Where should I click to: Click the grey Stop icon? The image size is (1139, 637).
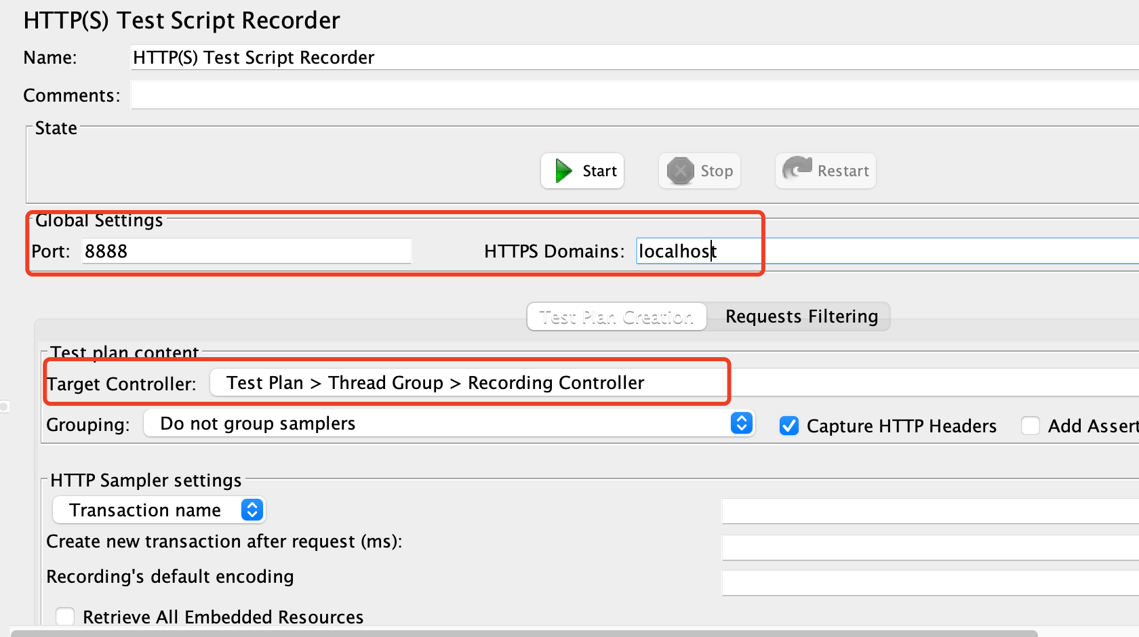click(680, 171)
